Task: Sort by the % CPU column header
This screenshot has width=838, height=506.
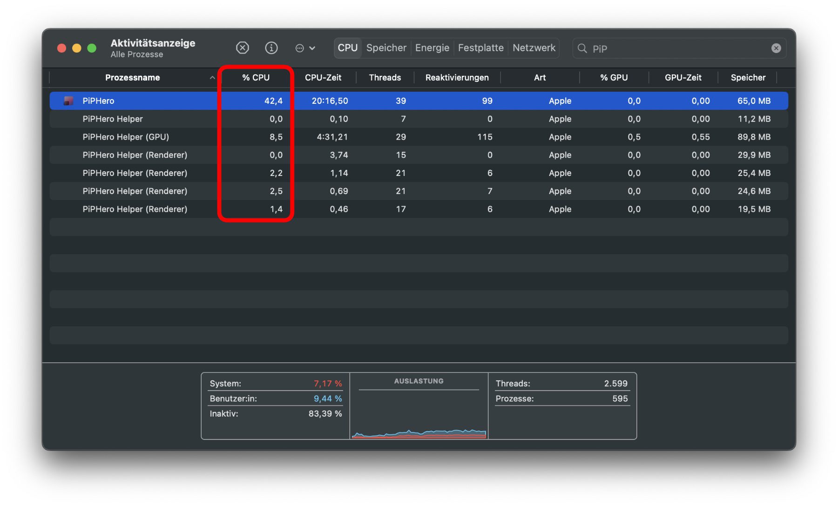Action: tap(256, 78)
